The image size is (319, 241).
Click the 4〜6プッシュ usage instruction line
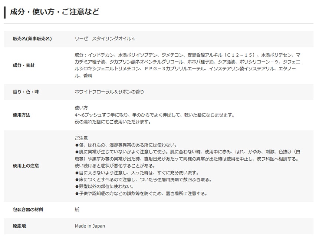coord(155,115)
